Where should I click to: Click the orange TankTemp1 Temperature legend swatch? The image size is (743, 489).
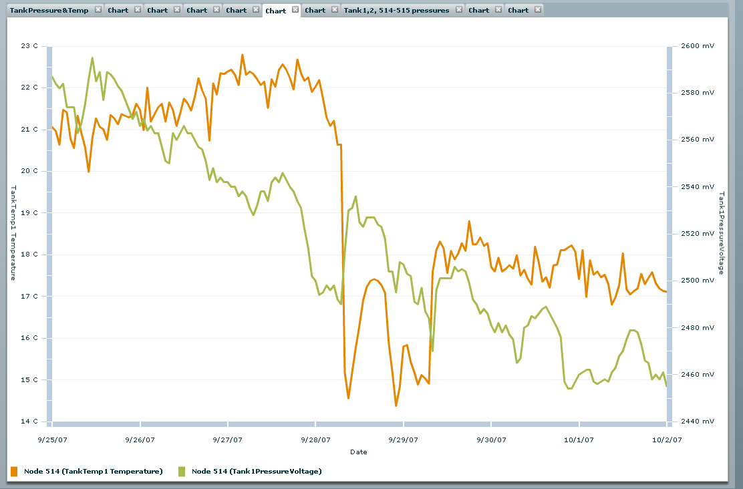coord(14,472)
